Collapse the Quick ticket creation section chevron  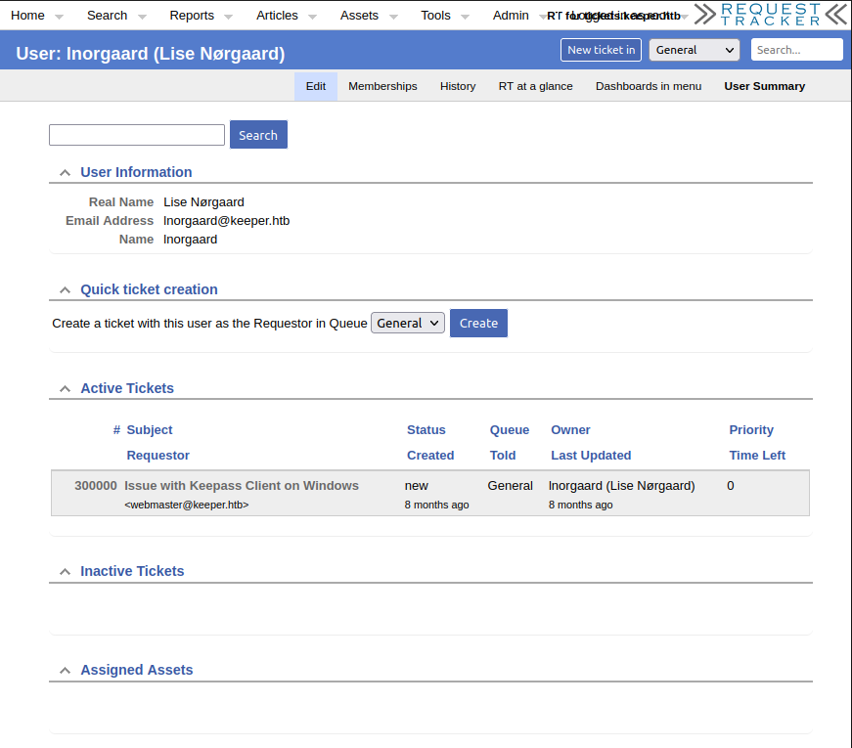[x=65, y=290]
